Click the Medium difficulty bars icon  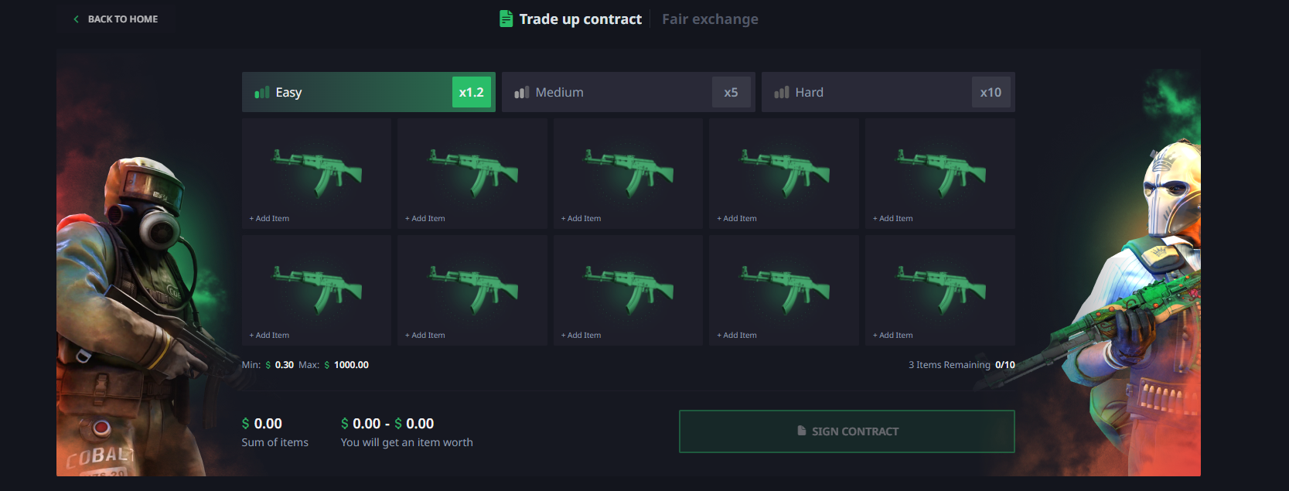pyautogui.click(x=522, y=93)
